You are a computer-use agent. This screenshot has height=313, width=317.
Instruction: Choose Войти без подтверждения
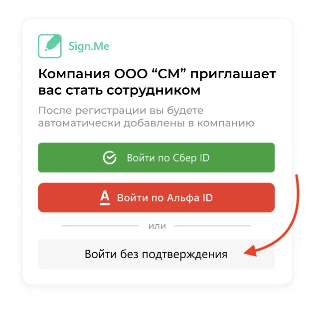tap(157, 254)
